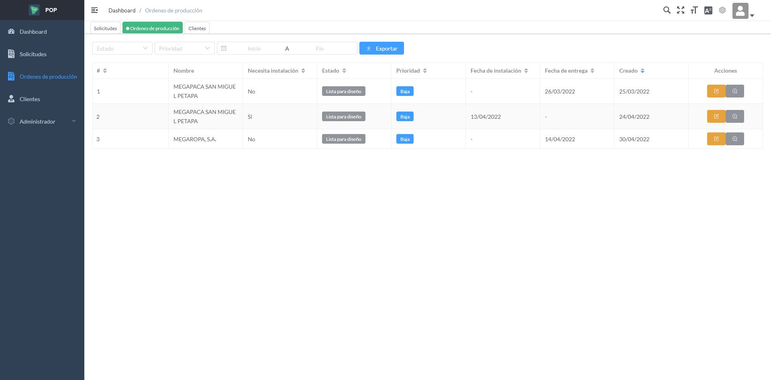The image size is (771, 380).
Task: Switch to the Solicitudes tab
Action: (105, 28)
